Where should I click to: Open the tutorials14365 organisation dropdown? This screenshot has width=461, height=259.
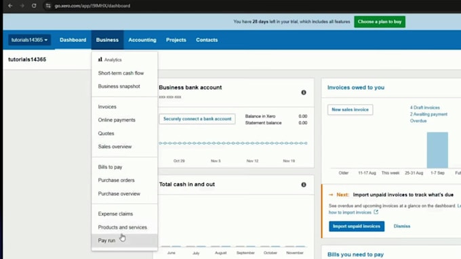click(29, 40)
